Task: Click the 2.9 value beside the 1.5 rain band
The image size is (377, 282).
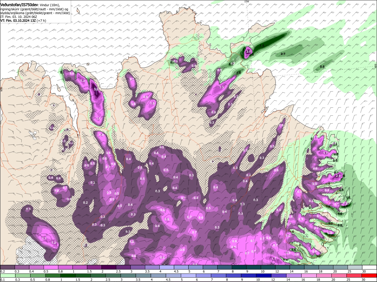Action: pos(249,52)
